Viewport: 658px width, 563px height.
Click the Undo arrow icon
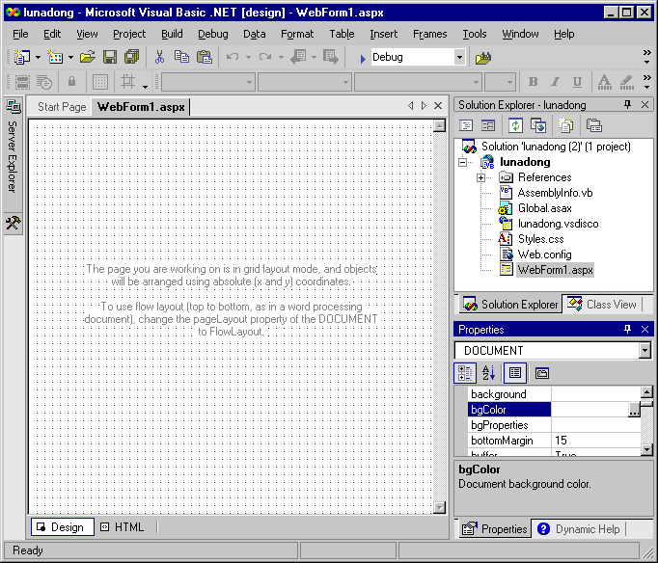(233, 57)
